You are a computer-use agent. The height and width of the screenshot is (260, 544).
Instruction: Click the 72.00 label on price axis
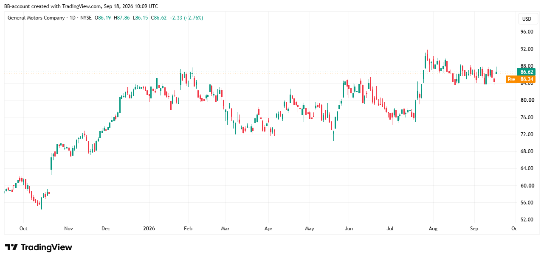(527, 134)
